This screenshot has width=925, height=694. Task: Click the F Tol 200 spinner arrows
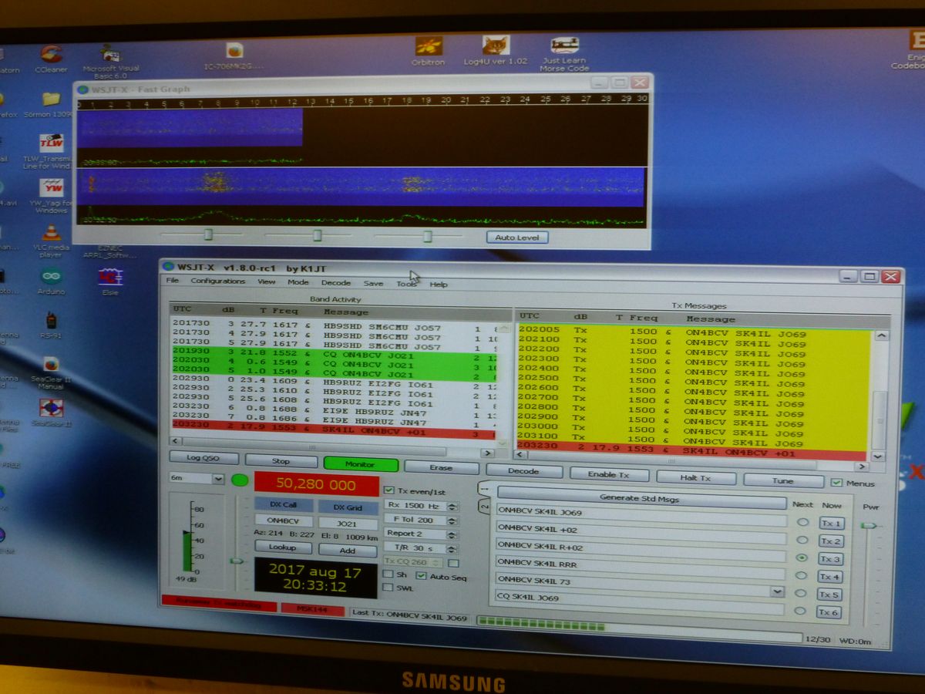pos(452,520)
